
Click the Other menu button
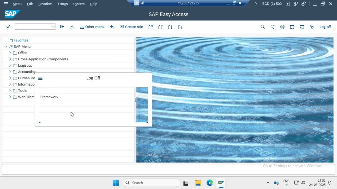[92, 27]
